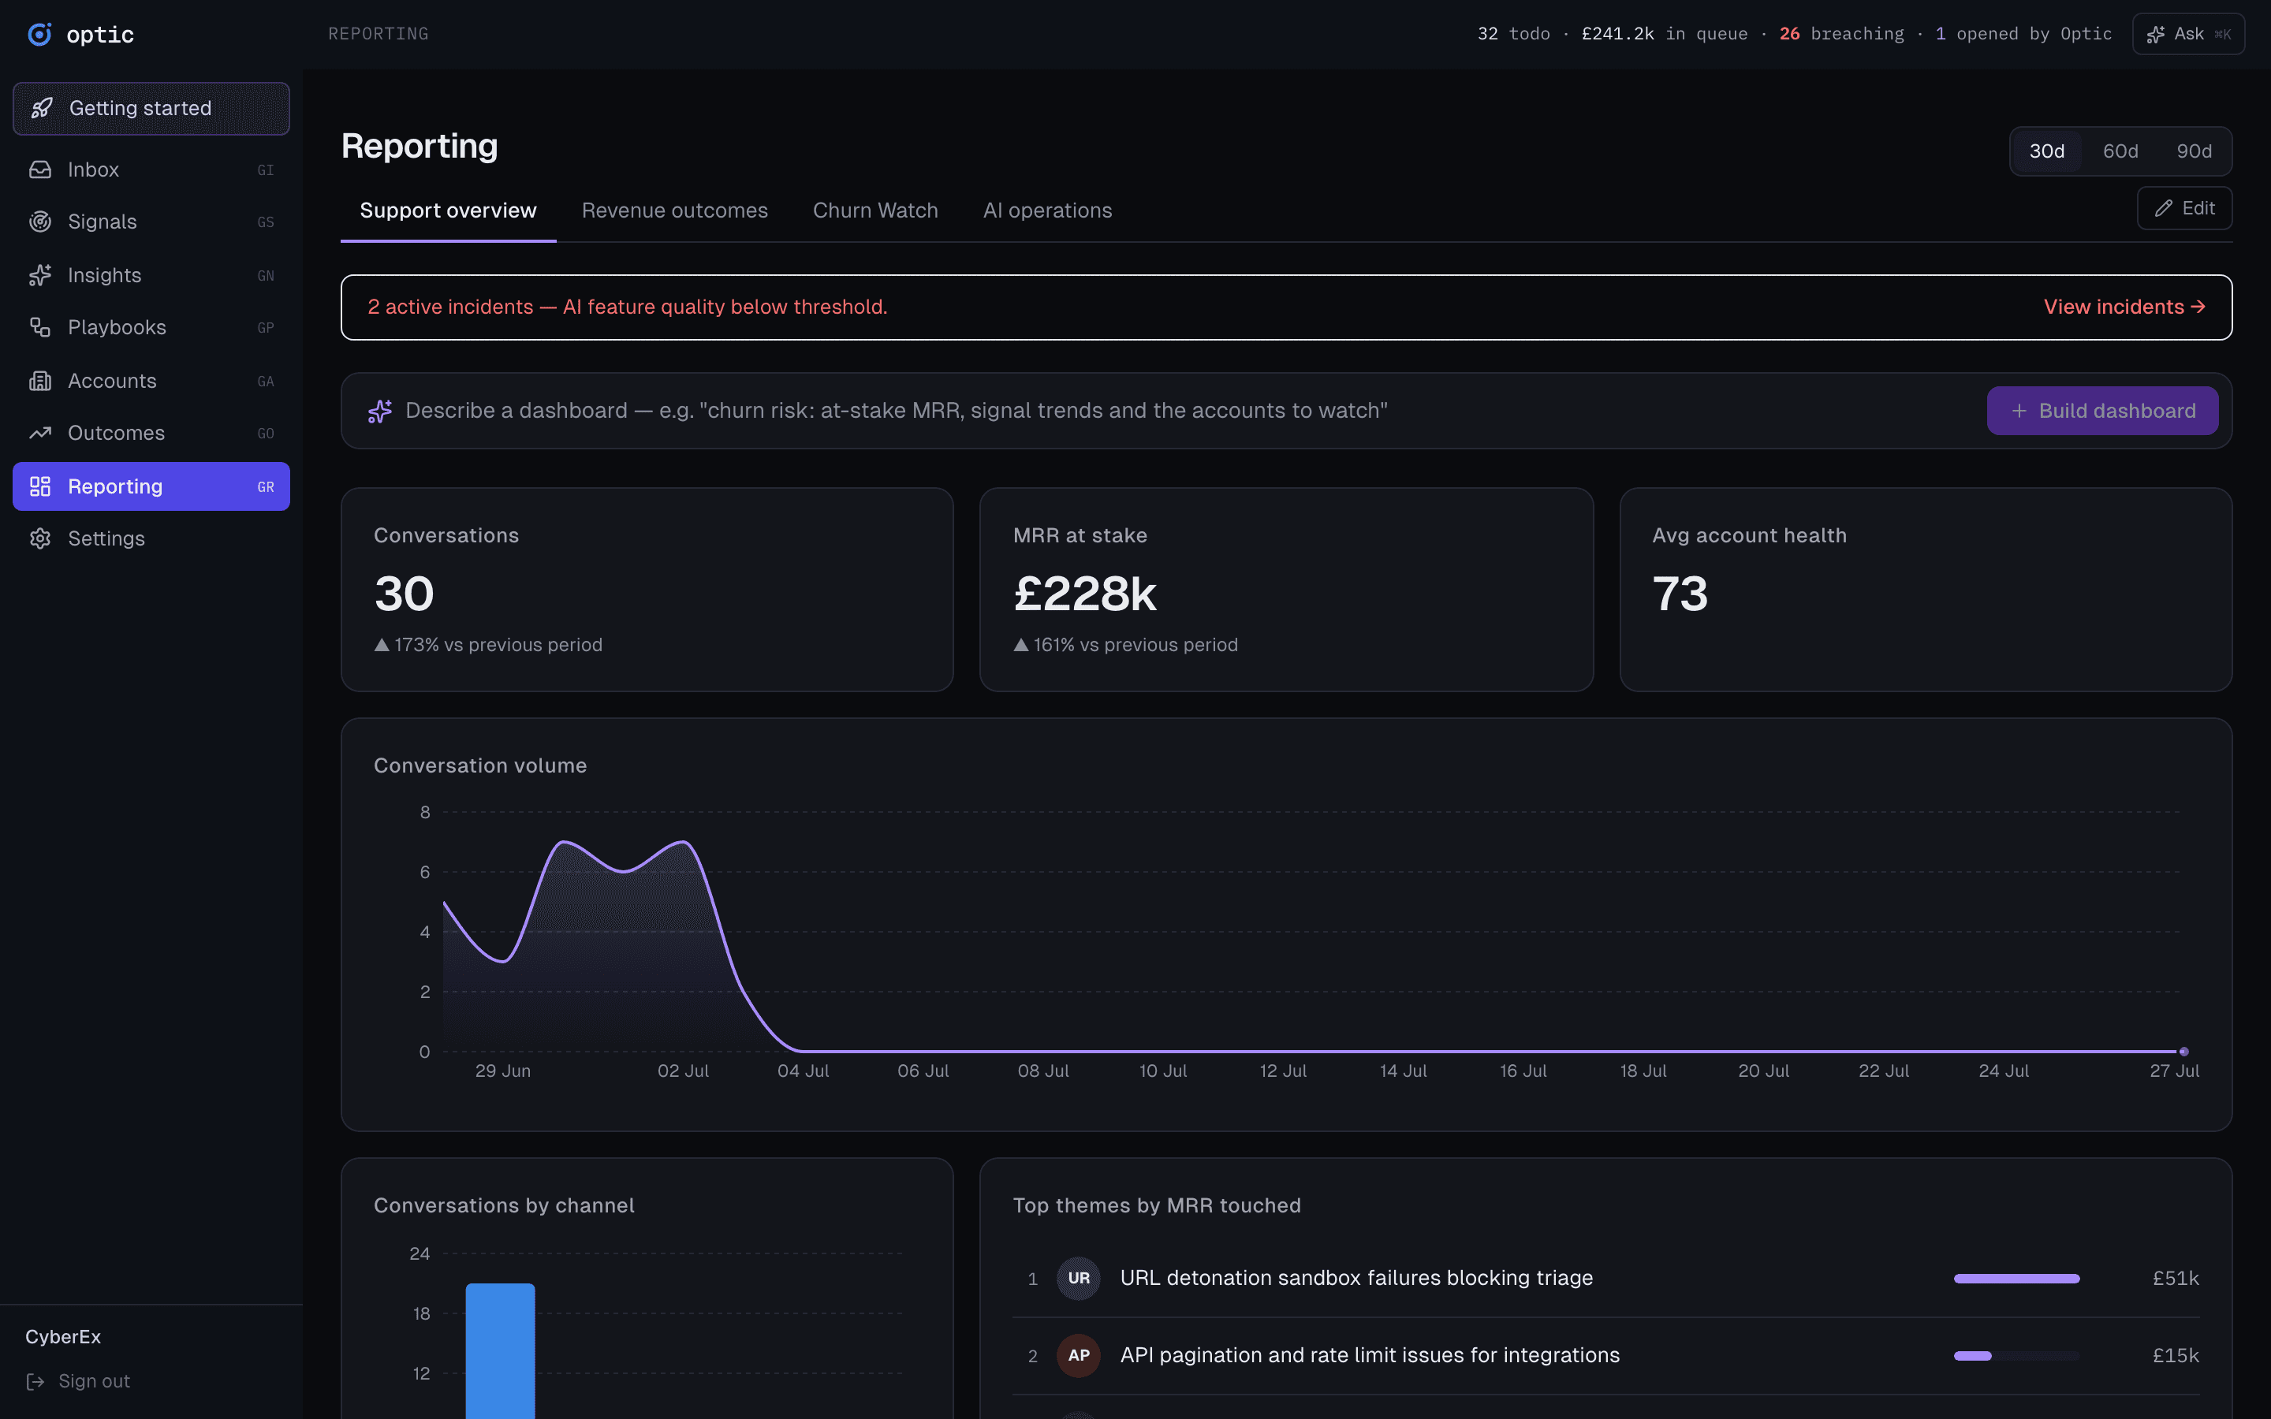This screenshot has height=1419, width=2271.
Task: Click the Build dashboard button
Action: click(x=2102, y=411)
